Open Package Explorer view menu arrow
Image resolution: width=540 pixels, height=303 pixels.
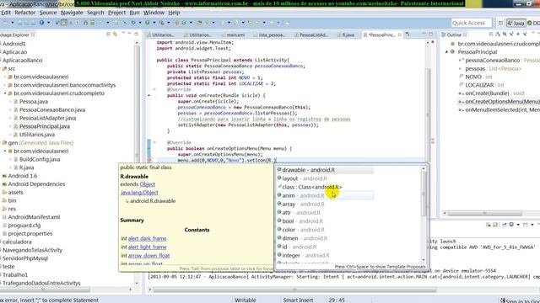[123, 34]
